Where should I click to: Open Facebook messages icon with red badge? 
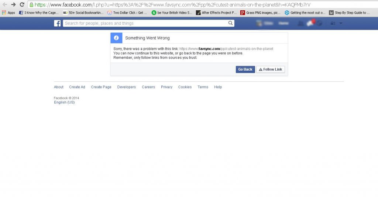click(x=310, y=23)
